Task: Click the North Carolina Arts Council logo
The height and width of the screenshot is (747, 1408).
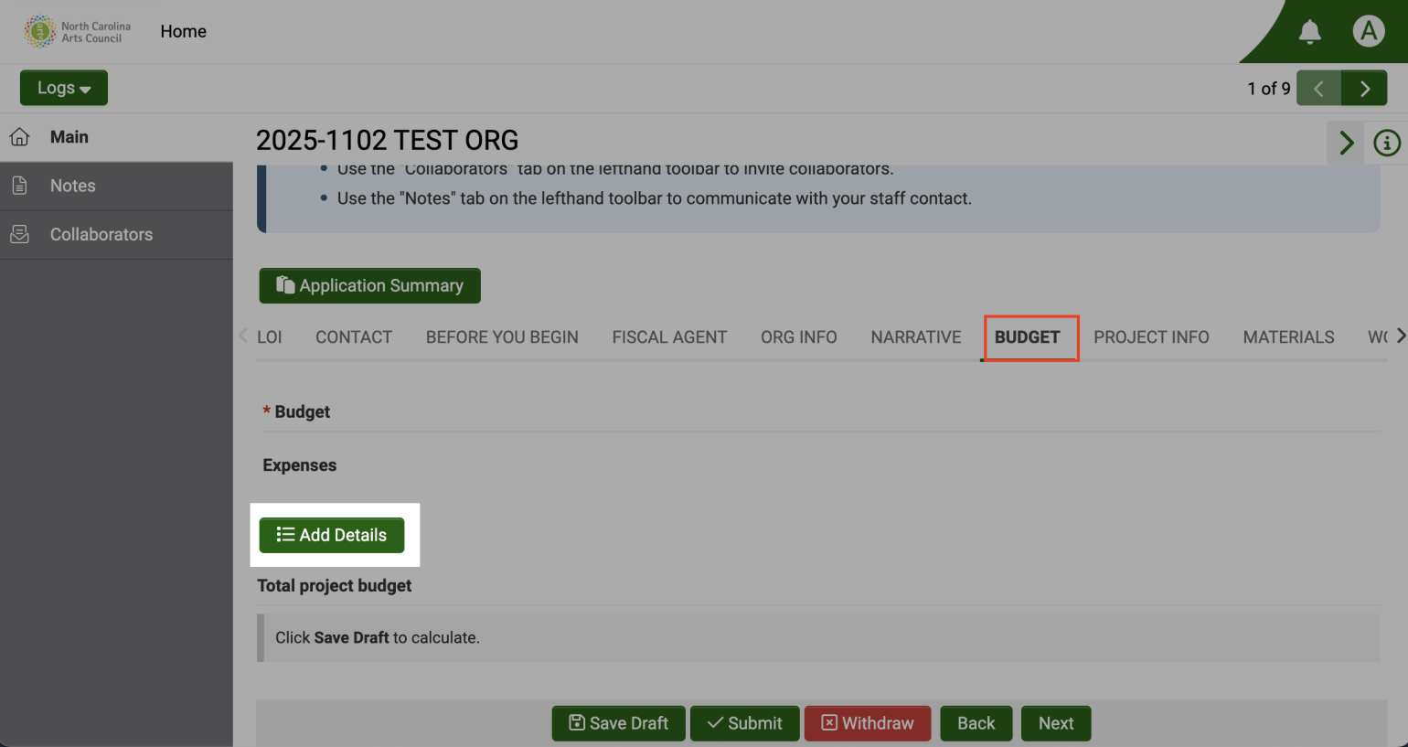Action: click(x=77, y=31)
